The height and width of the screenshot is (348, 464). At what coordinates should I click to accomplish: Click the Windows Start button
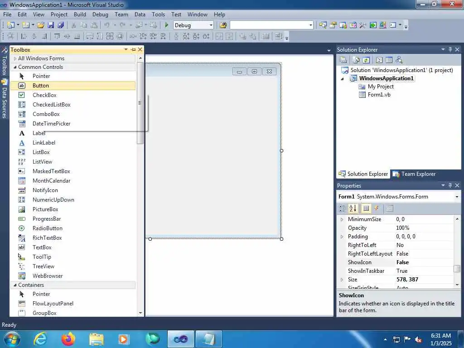pyautogui.click(x=12, y=339)
